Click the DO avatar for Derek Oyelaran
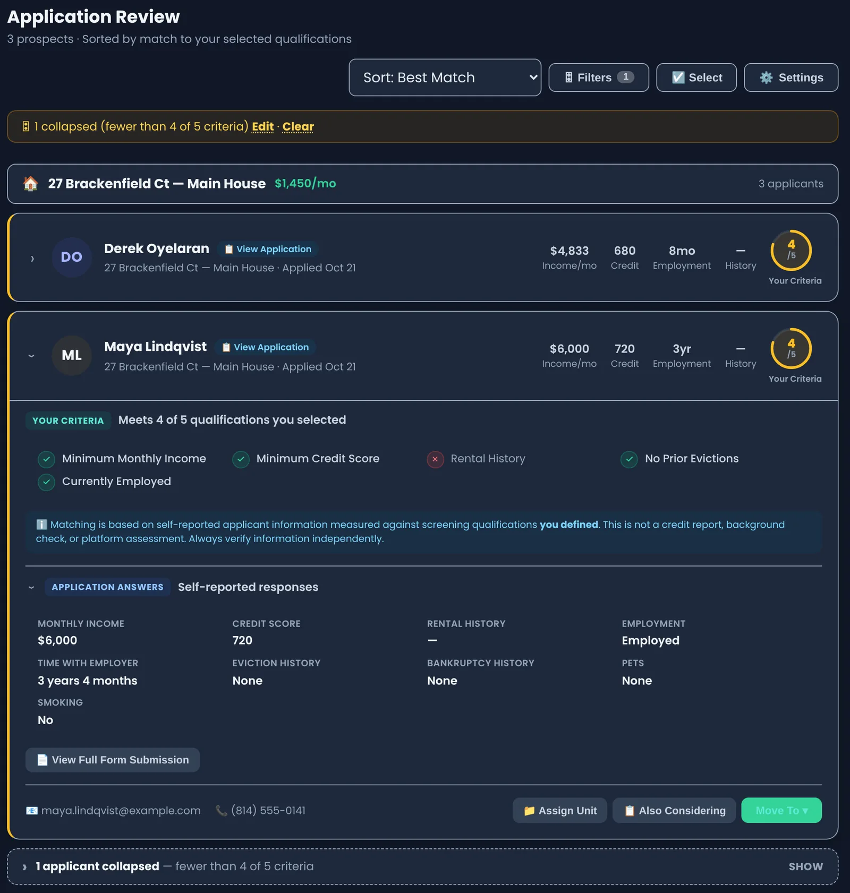 72,257
